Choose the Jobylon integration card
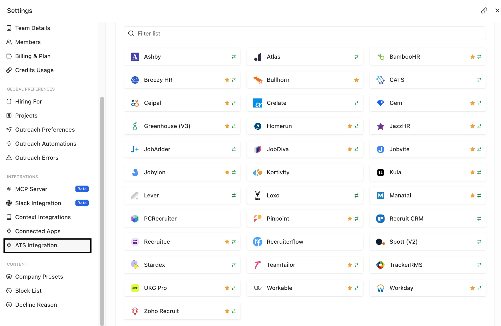Screen dimensions: 501x326 (182, 172)
